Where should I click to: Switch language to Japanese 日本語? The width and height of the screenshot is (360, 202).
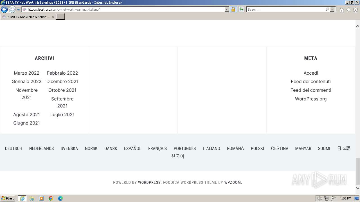pos(344,148)
